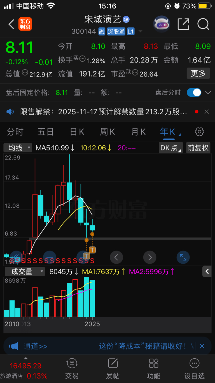Tap the 市盈 value 26.64

[149, 74]
